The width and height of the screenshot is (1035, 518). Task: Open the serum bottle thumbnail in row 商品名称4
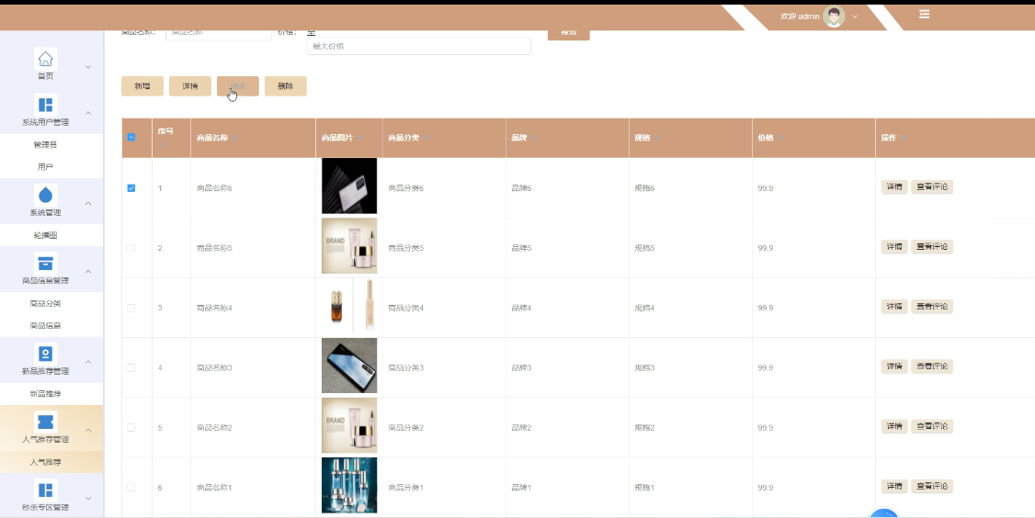(x=349, y=306)
